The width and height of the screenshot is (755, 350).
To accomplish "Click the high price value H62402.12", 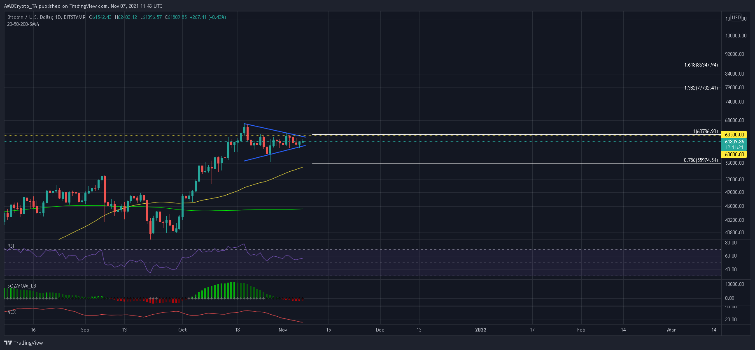I will [126, 17].
